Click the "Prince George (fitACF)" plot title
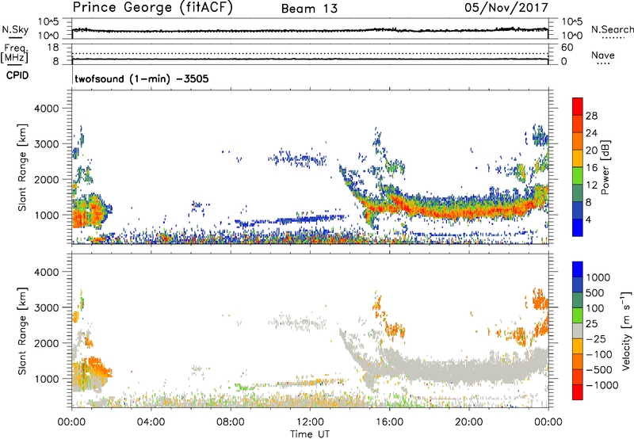The width and height of the screenshot is (634, 439). click(152, 7)
